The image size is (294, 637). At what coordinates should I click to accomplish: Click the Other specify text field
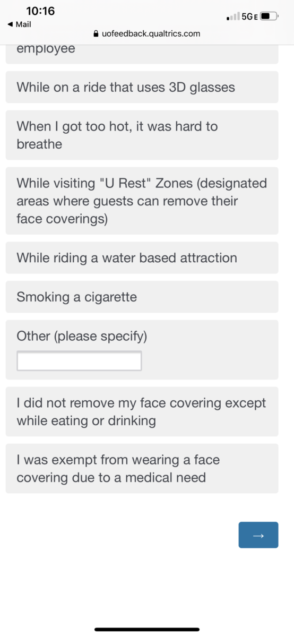point(79,361)
